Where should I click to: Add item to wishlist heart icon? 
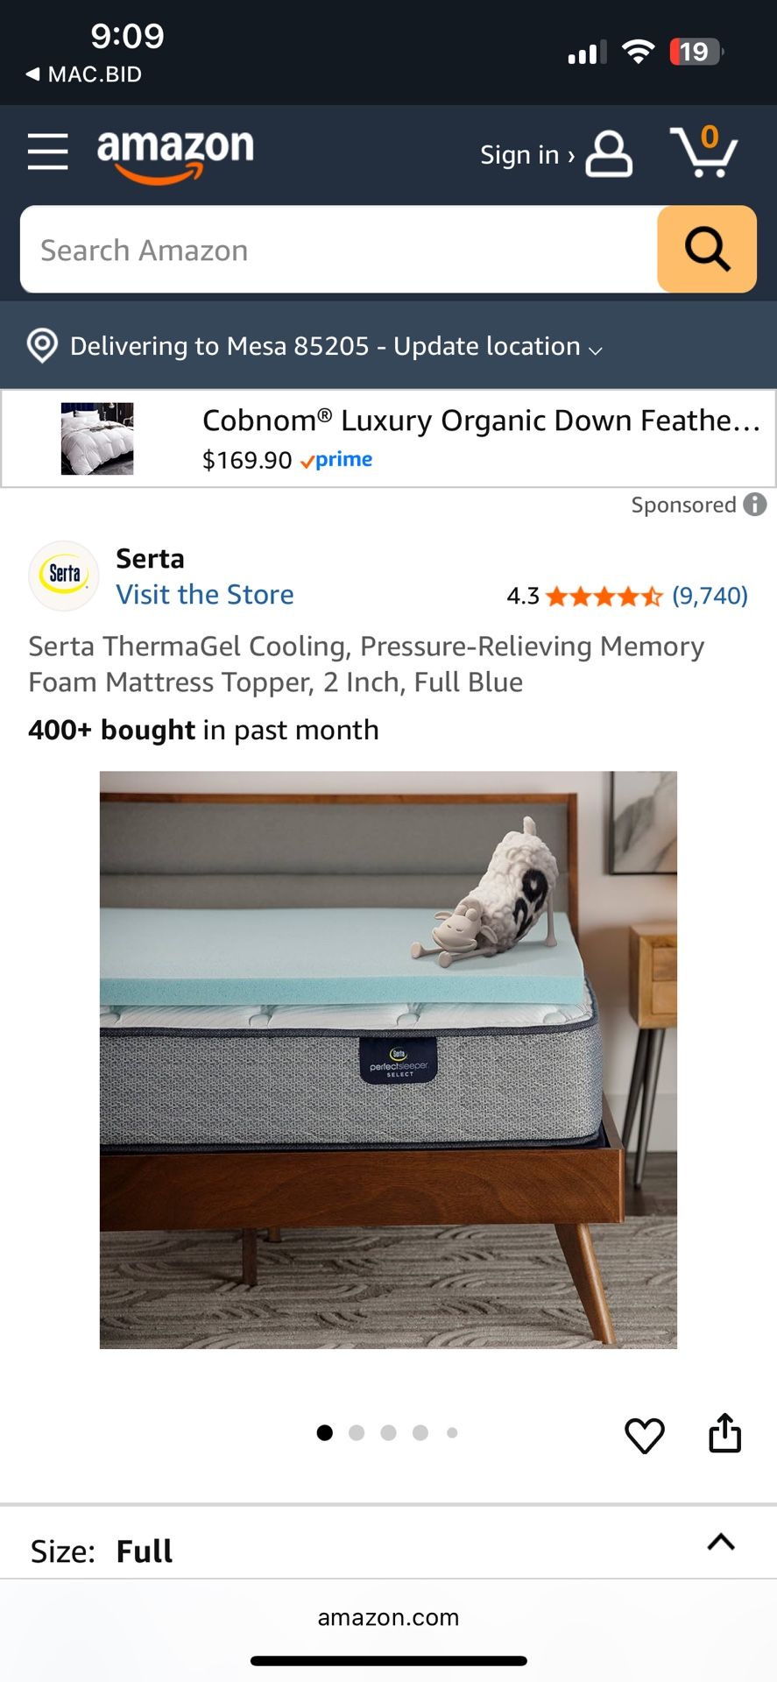click(645, 1435)
